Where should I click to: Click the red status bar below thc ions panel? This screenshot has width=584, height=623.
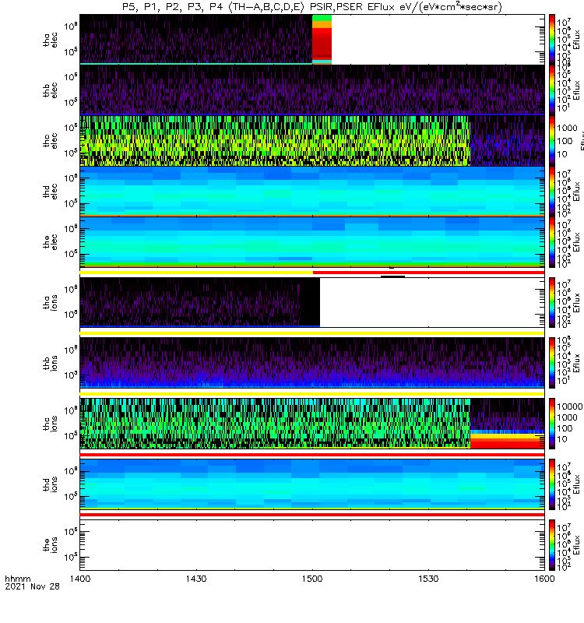point(312,455)
